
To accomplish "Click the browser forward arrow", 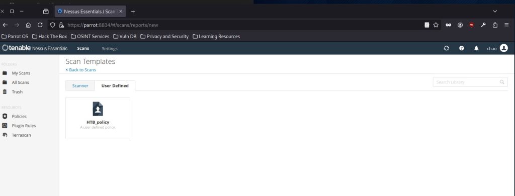I will tap(17, 25).
